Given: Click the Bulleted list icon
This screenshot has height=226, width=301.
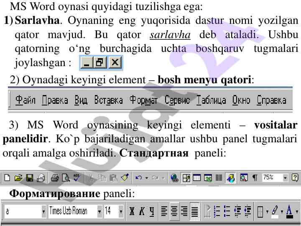Looking at the screenshot, I should (227, 211).
